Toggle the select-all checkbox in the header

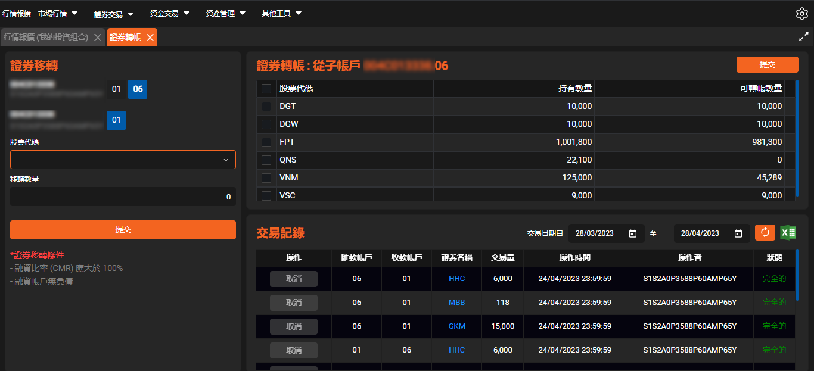point(266,89)
